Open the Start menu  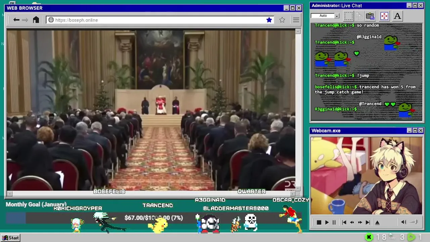tap(10, 238)
